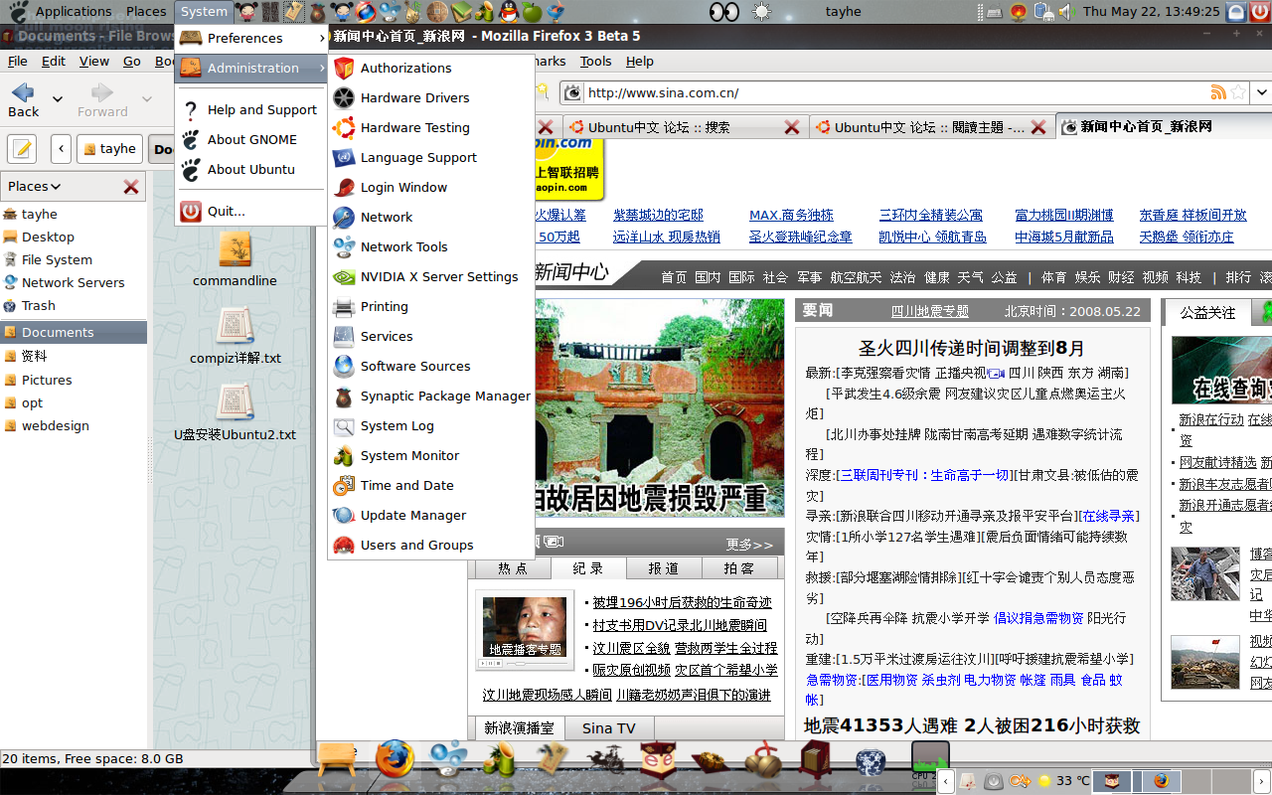Screen dimensions: 1272x795
Task: Open the Places panel menu
Action: [x=146, y=12]
